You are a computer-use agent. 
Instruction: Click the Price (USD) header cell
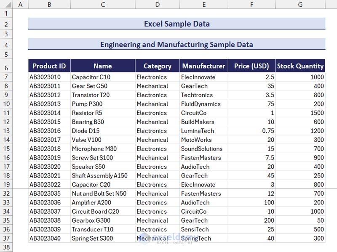251,66
